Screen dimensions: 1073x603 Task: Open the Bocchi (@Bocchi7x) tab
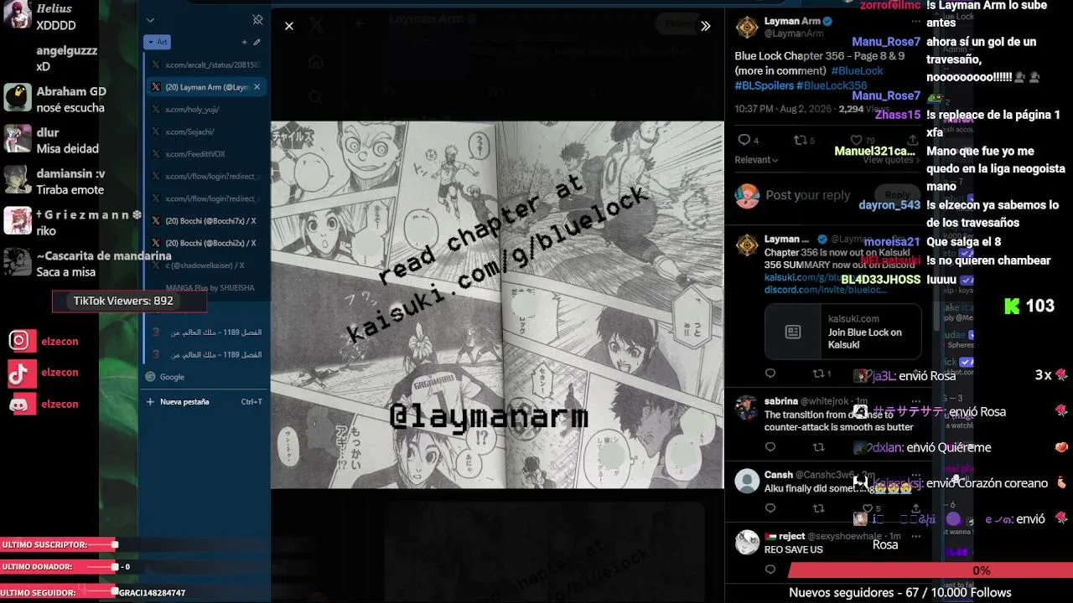206,220
